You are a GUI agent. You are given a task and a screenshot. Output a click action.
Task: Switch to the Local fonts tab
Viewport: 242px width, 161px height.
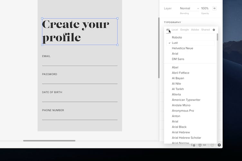coord(175,30)
